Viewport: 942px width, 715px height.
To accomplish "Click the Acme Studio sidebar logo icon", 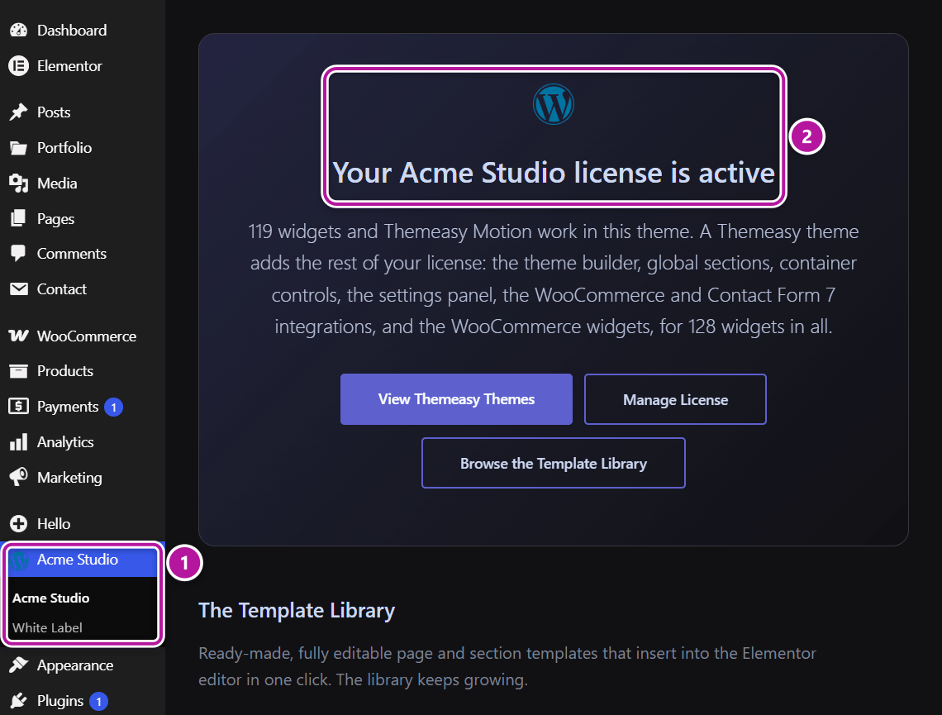I will pos(19,560).
